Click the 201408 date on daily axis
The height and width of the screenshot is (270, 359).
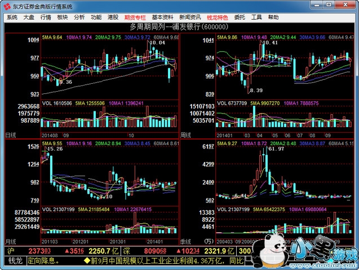(50, 136)
